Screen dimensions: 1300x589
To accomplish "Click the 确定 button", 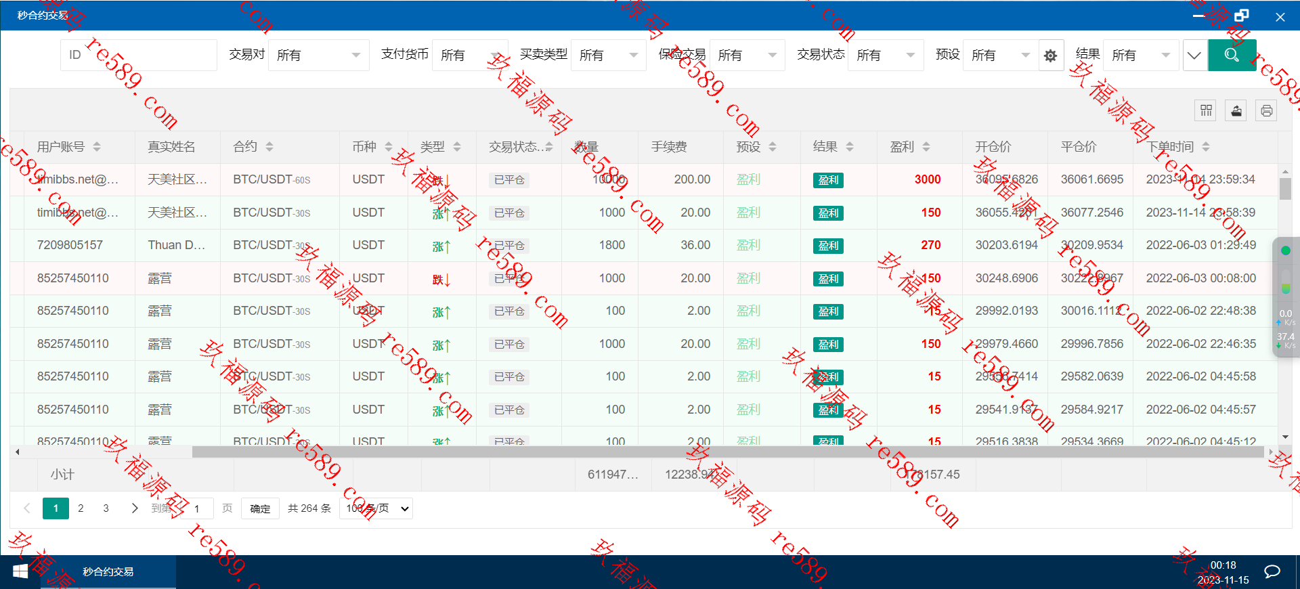I will tap(260, 508).
